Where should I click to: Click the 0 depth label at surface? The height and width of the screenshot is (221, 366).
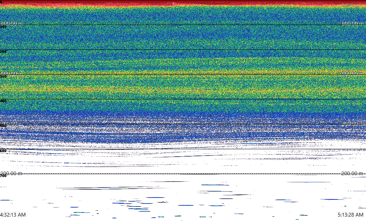point(1,2)
